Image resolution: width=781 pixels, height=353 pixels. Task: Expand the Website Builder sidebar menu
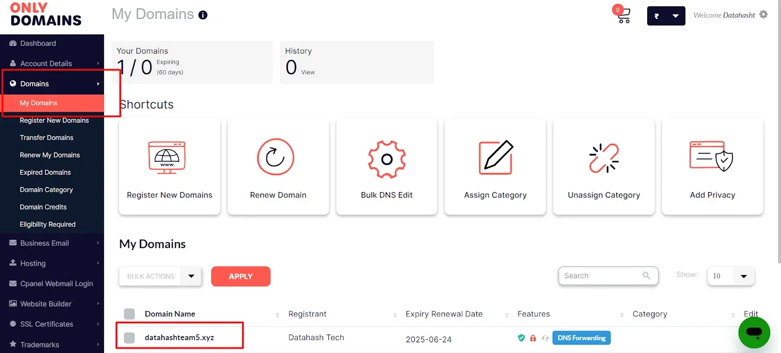(x=52, y=304)
